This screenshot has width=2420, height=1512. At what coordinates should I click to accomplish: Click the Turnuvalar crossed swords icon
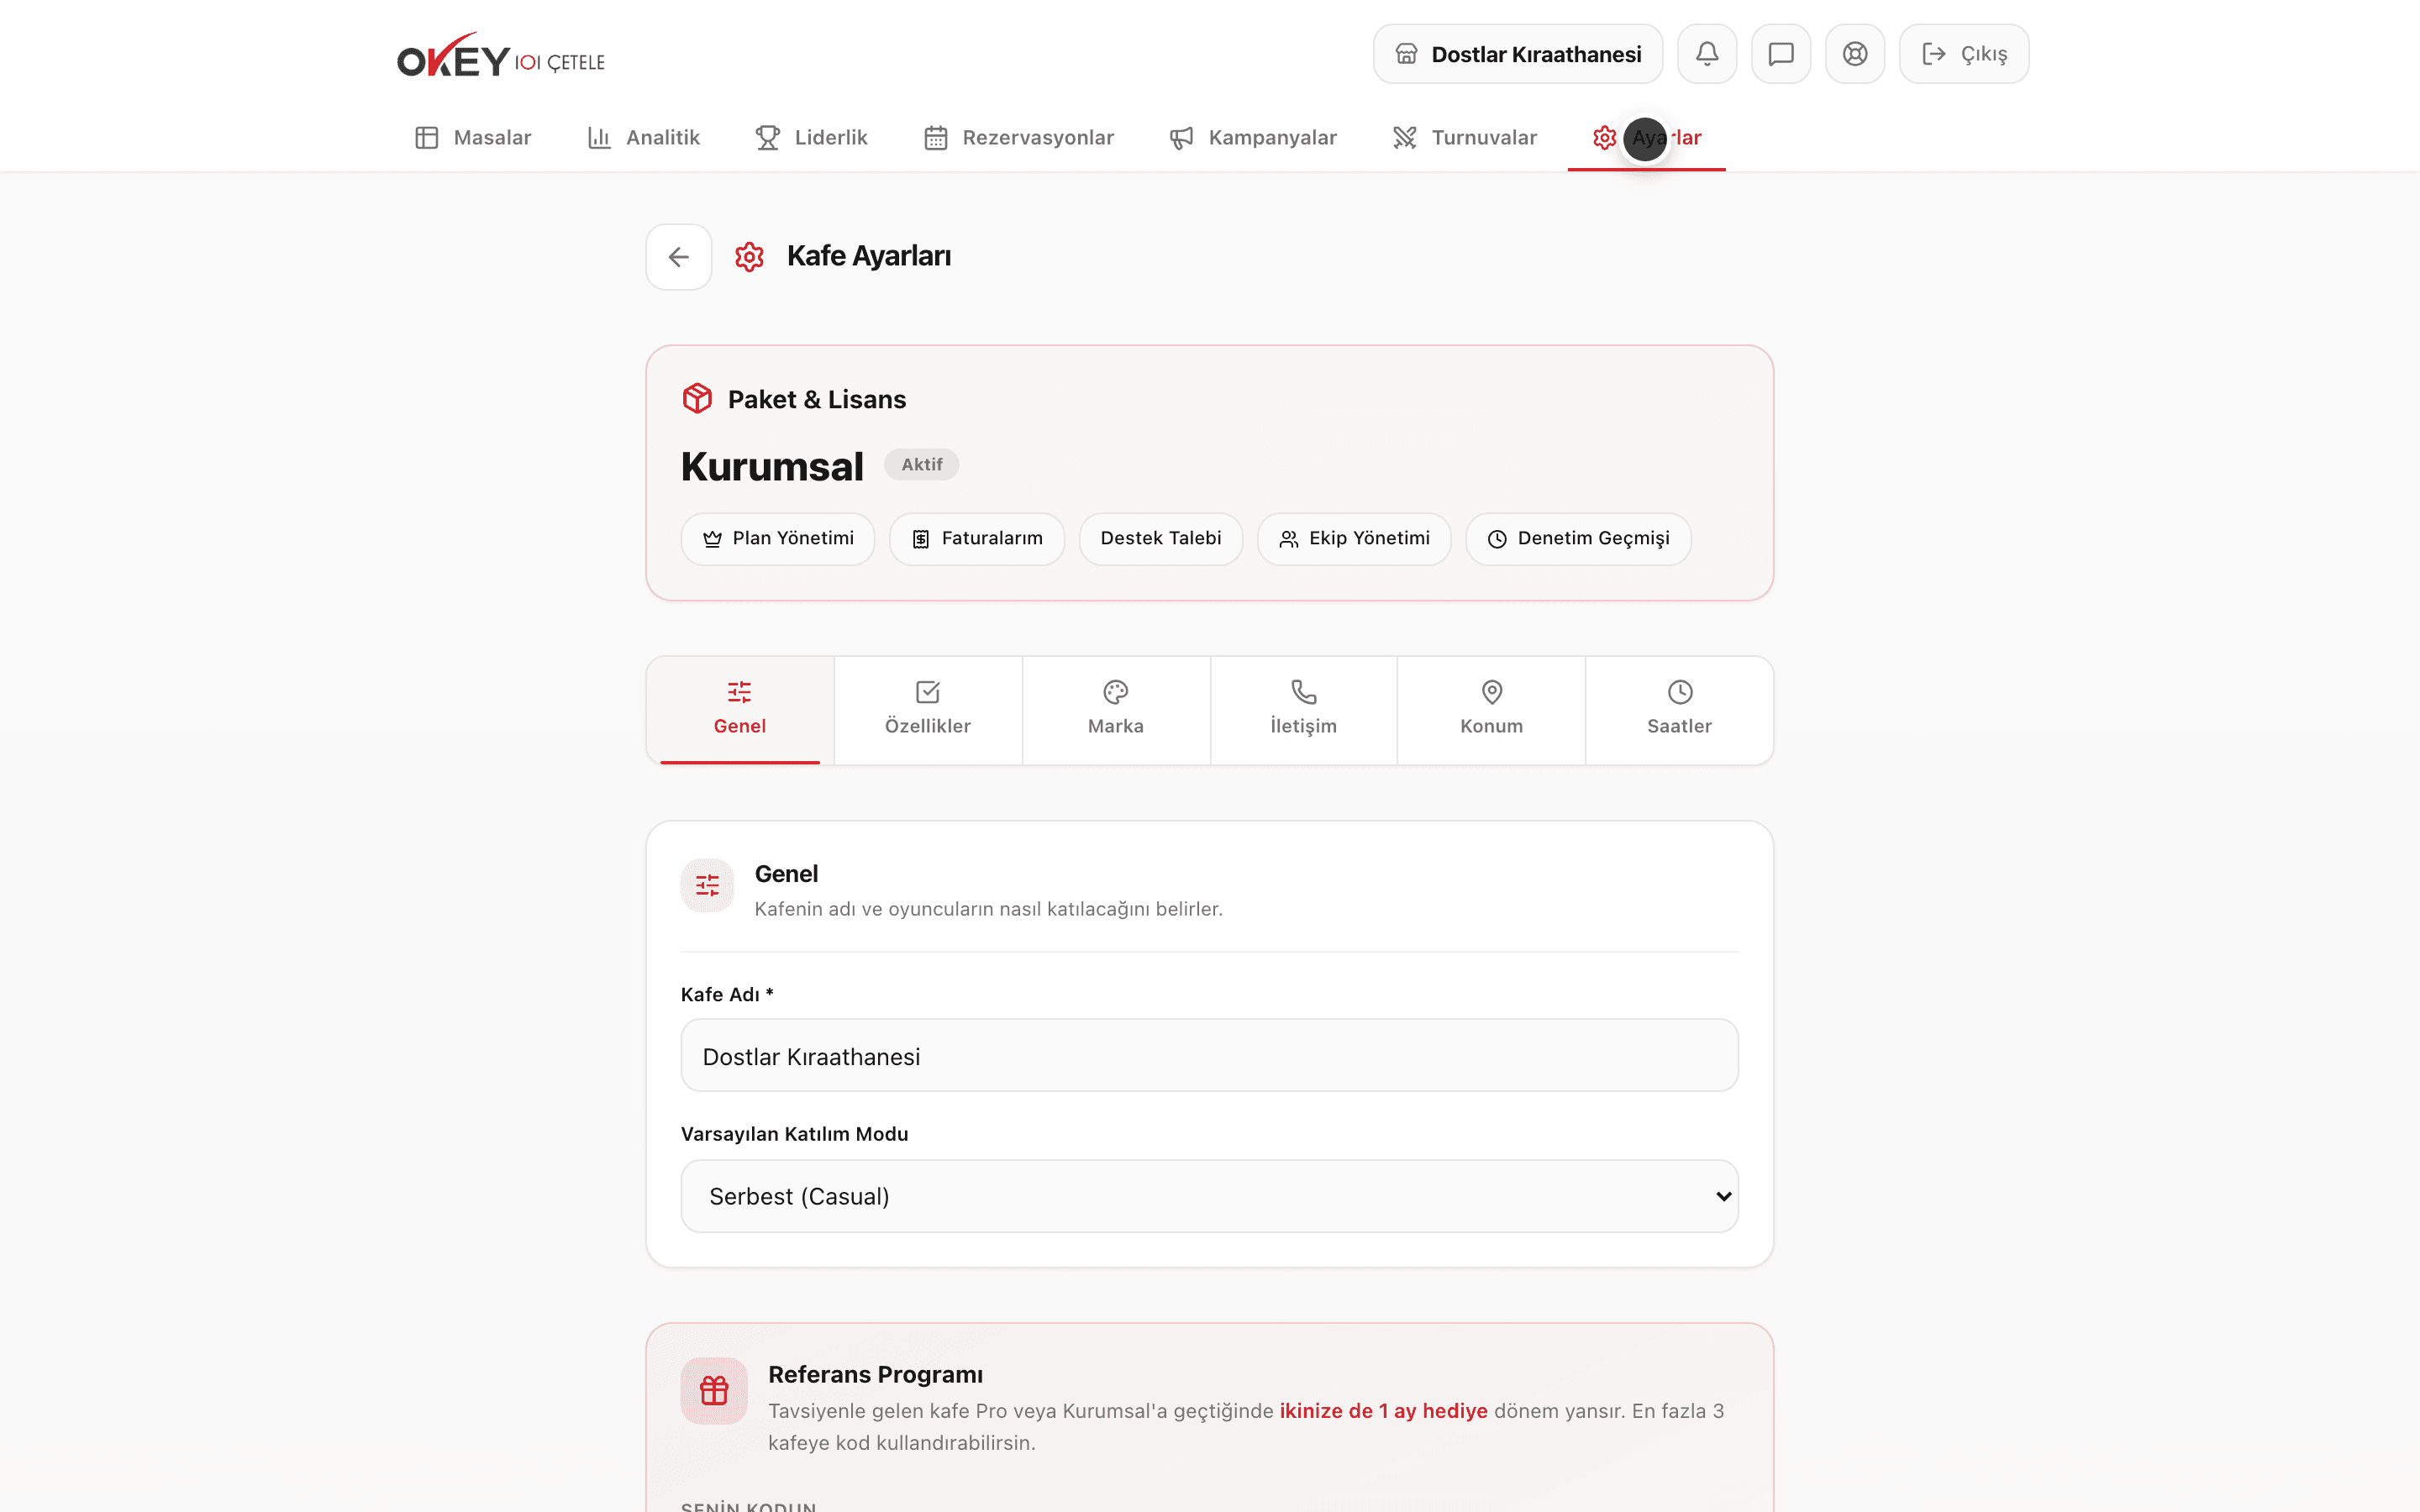pos(1405,138)
